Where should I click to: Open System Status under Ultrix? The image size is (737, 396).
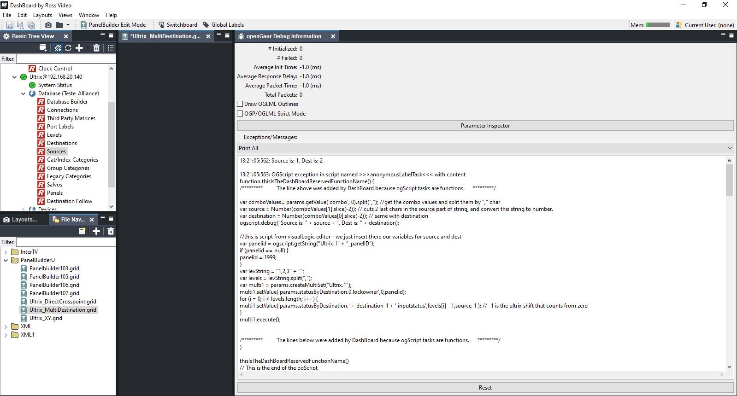pos(55,85)
